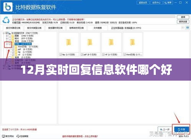Viewport: 191px width, 139px height.
Task: Click the app logo in the title bar
Action: pos(8,7)
